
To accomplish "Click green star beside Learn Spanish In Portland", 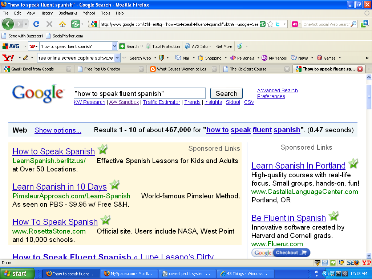I will pyautogui.click(x=353, y=163).
